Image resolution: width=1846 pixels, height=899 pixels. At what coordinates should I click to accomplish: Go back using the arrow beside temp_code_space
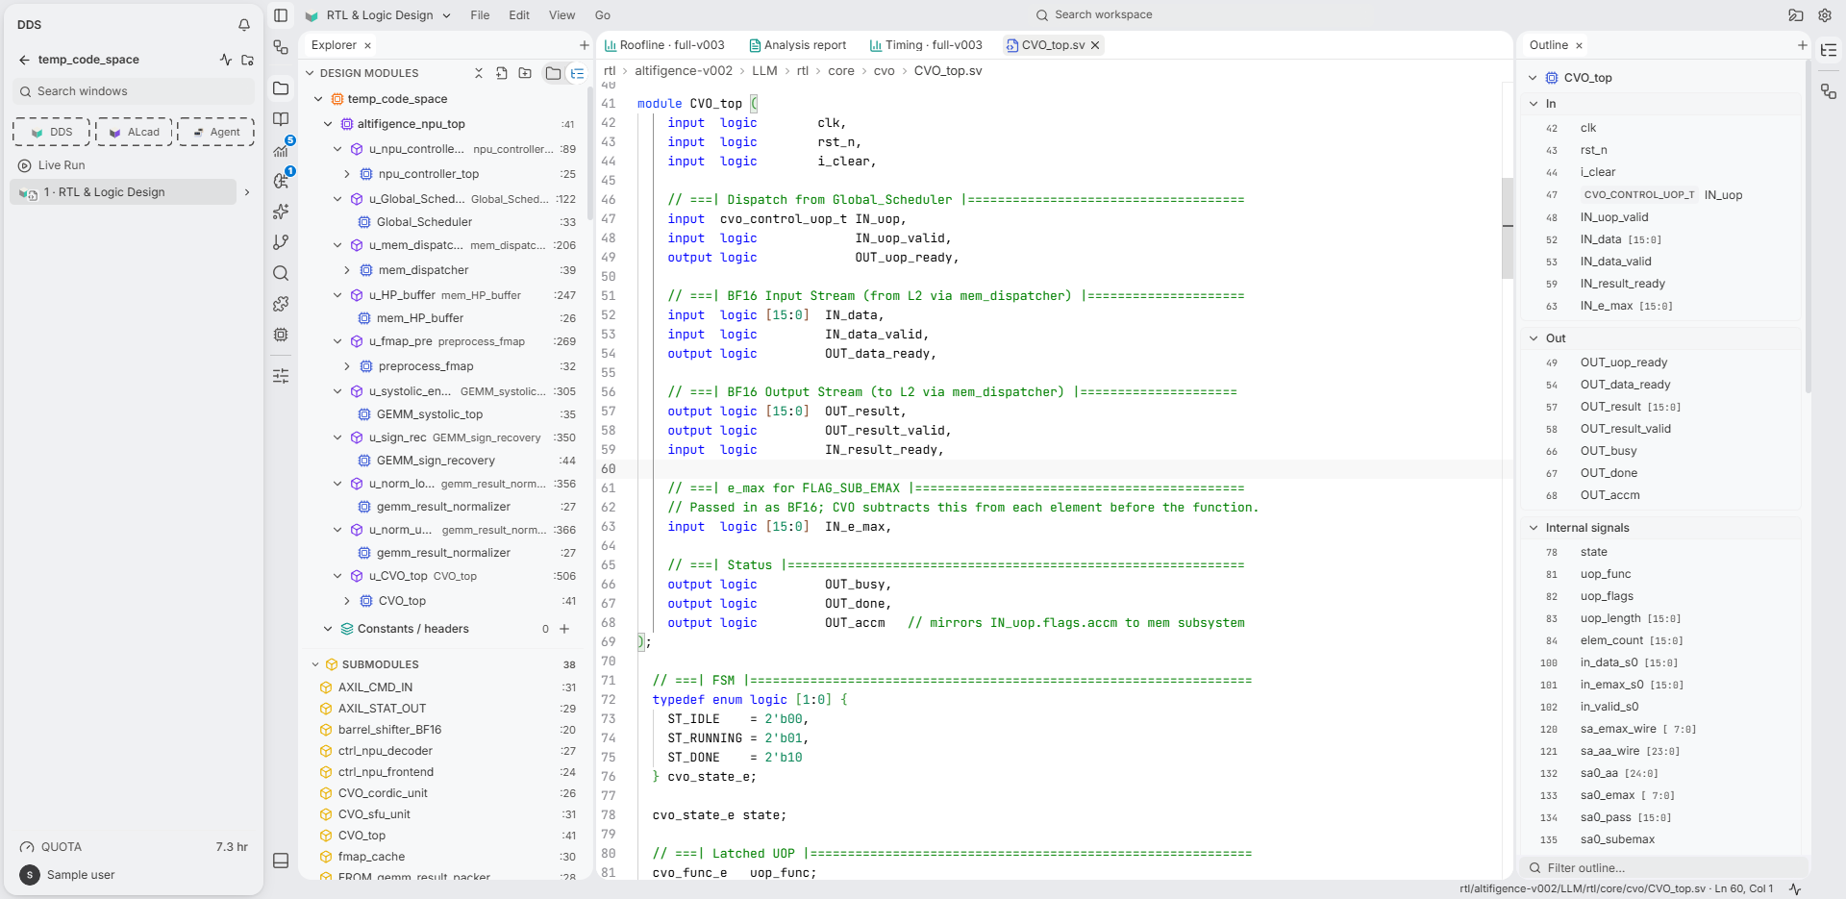(24, 60)
